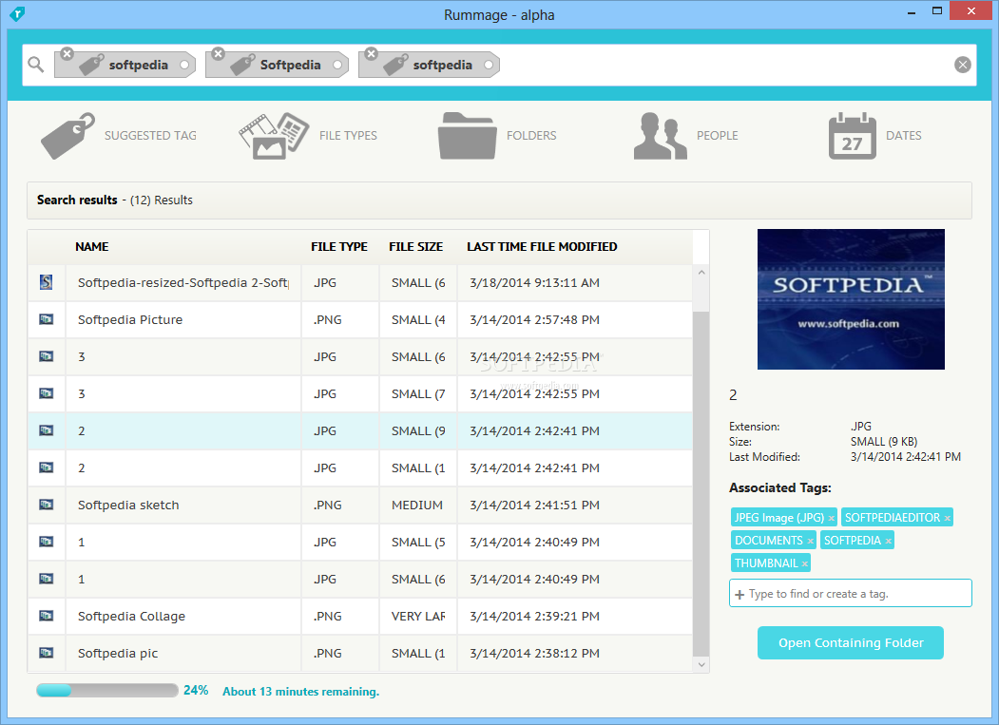Click the results list scrollbar thumb
The height and width of the screenshot is (725, 999).
pos(701,483)
